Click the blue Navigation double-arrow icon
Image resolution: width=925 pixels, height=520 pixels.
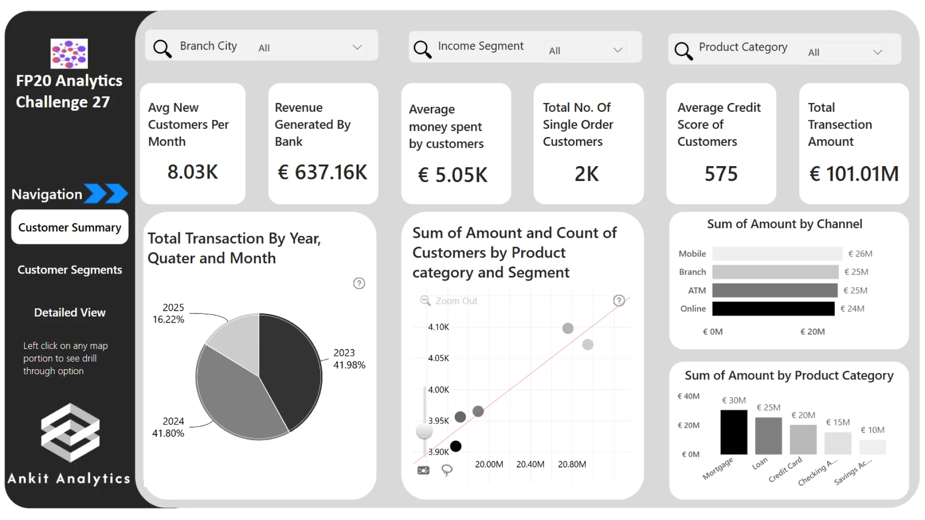point(106,194)
